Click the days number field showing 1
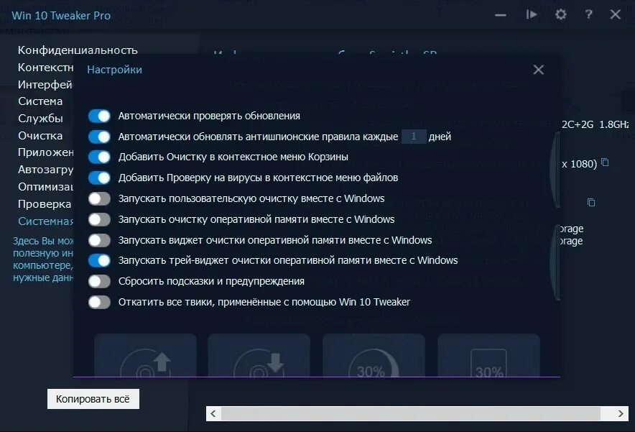 pyautogui.click(x=414, y=137)
